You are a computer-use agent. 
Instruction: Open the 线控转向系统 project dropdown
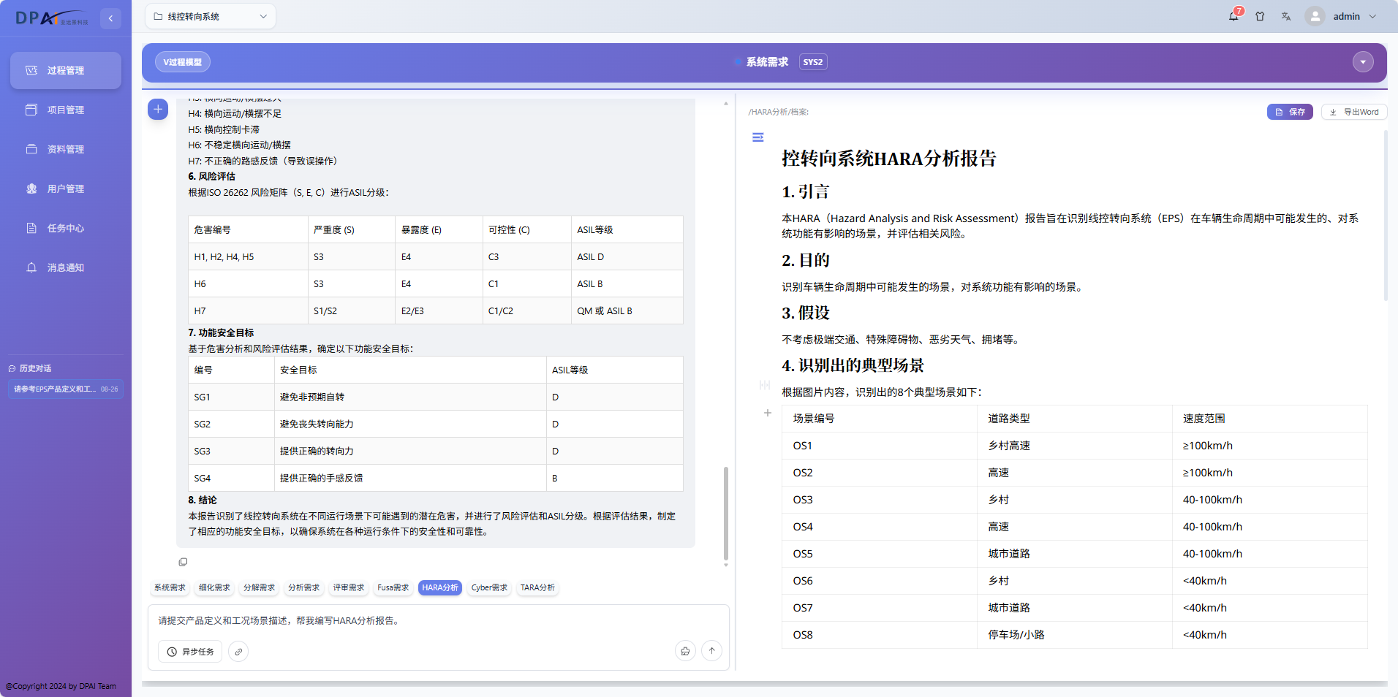pyautogui.click(x=211, y=16)
